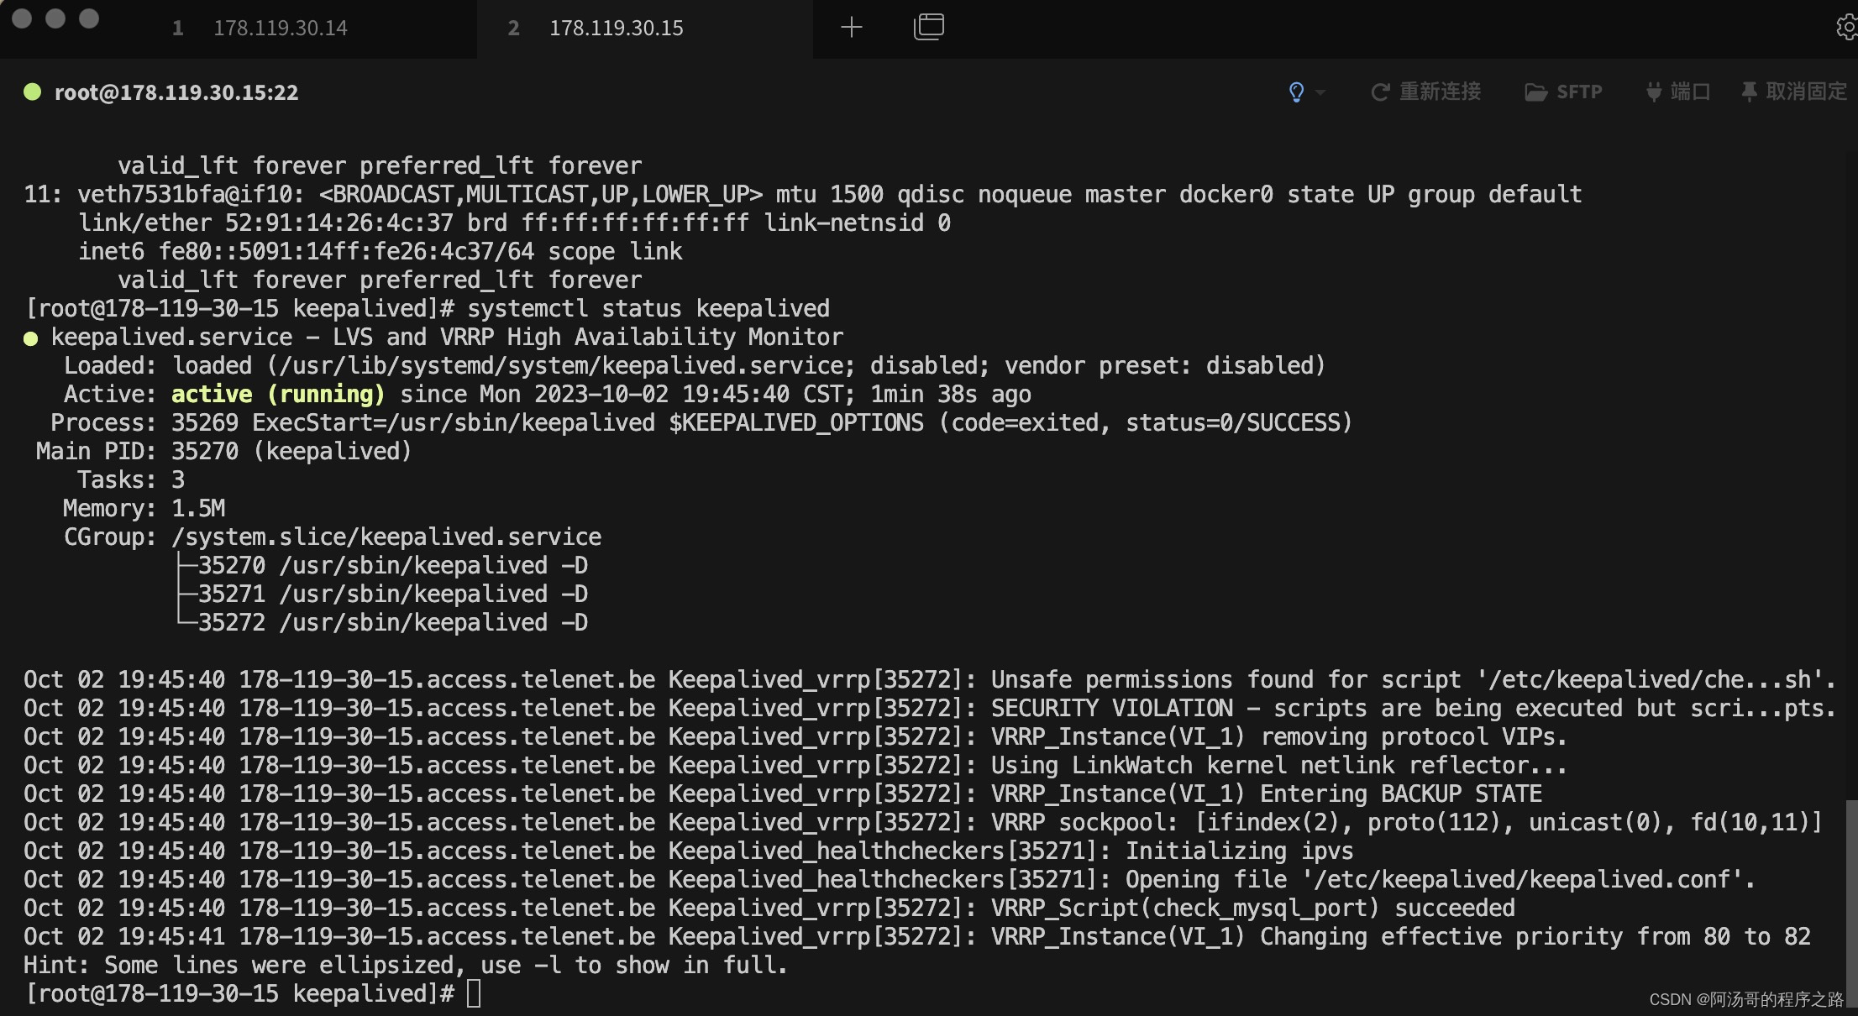Click the 'Entering BACKUP STATE' log line
Screen dimensions: 1858x1016
click(x=783, y=793)
